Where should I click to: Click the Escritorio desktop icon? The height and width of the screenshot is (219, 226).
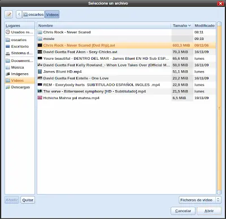click(x=8, y=46)
